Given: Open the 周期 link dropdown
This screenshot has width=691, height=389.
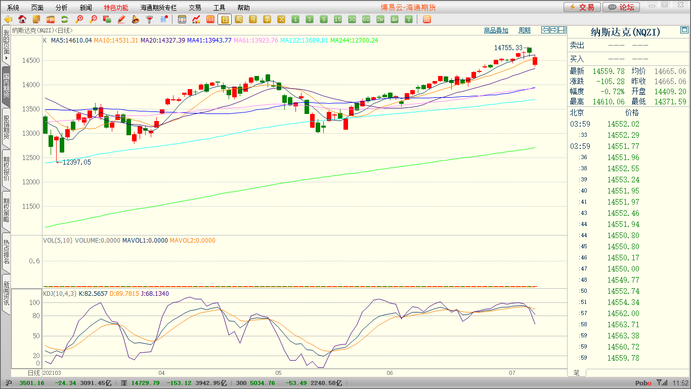Looking at the screenshot, I should [525, 30].
